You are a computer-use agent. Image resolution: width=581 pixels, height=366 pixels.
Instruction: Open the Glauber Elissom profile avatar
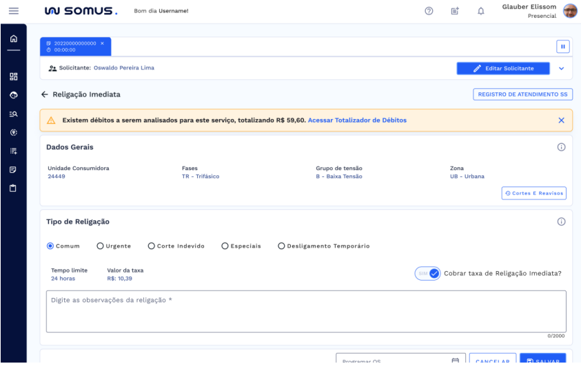570,11
